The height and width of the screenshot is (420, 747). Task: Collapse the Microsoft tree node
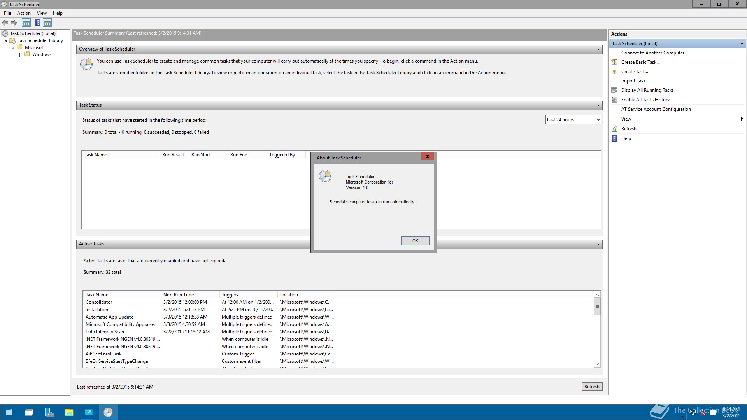13,48
